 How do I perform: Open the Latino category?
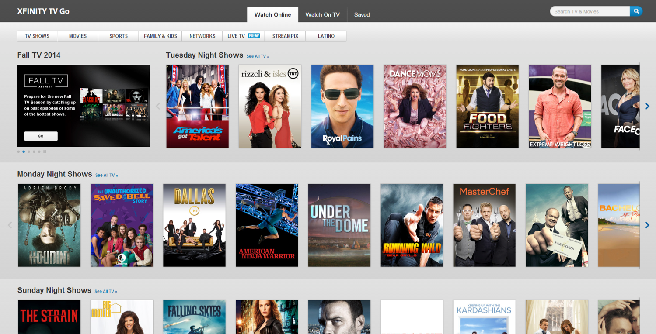(326, 36)
